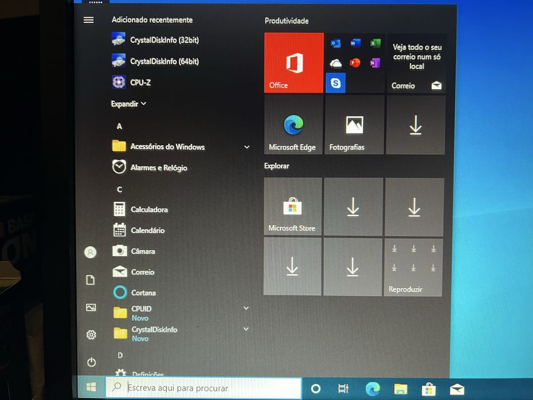Open Correio in the app list
The width and height of the screenshot is (533, 400).
tap(134, 272)
